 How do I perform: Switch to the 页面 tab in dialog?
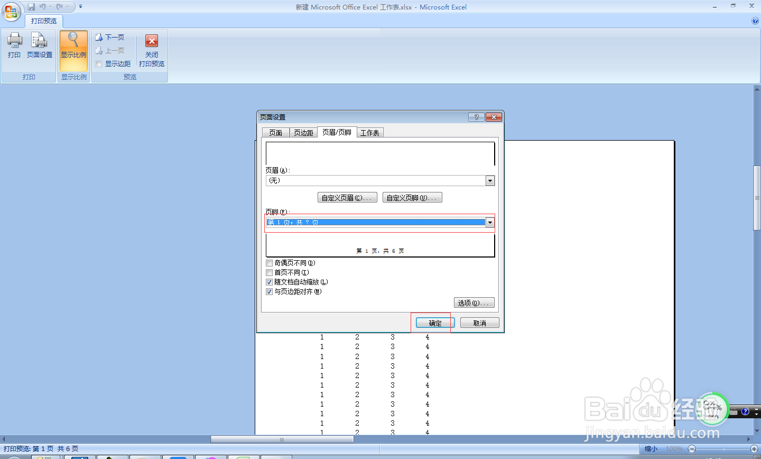[x=276, y=133]
